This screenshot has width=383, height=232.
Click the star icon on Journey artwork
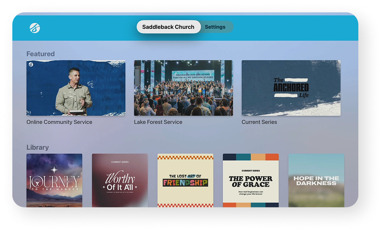tap(54, 170)
